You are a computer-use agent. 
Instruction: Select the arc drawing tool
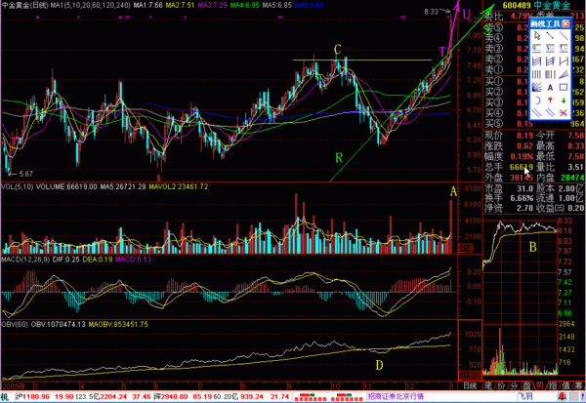click(x=537, y=101)
